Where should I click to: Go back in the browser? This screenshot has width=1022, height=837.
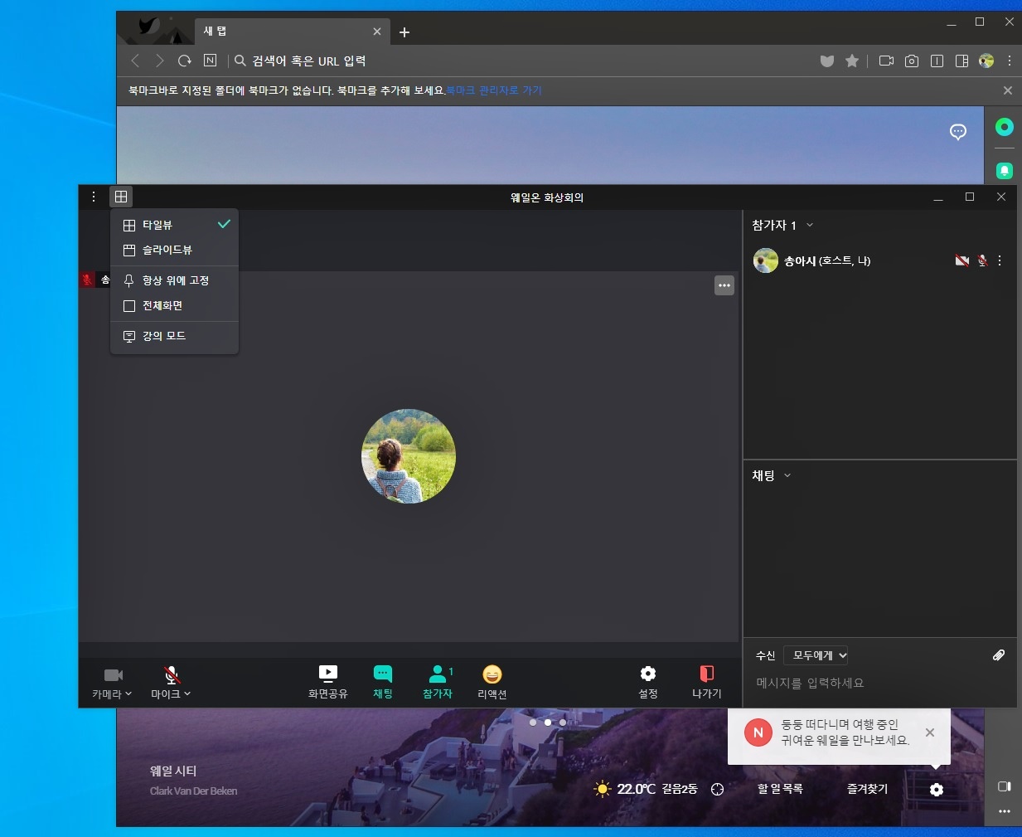pos(135,61)
